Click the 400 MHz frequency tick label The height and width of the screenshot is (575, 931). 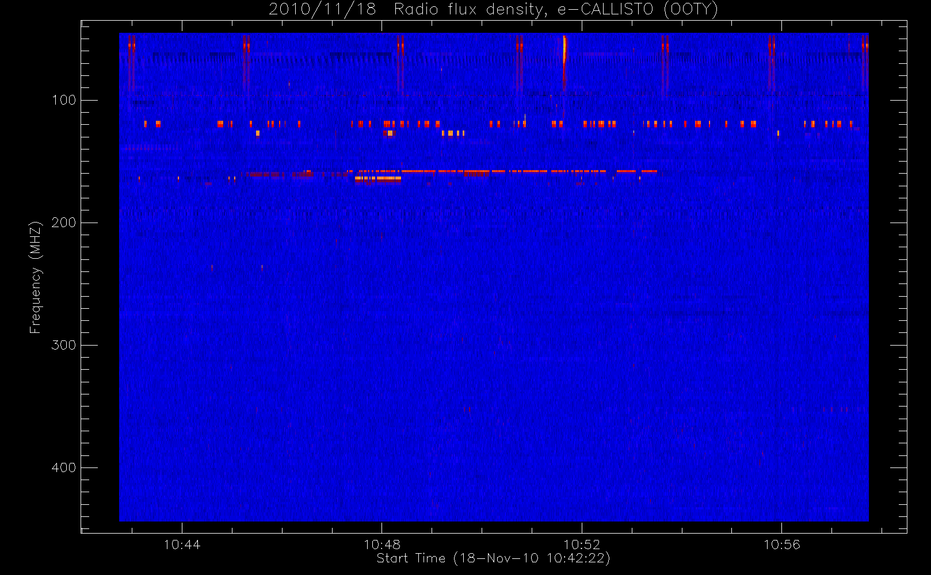(x=64, y=467)
